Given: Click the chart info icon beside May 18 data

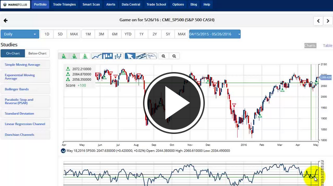Looking at the screenshot, I should pyautogui.click(x=63, y=151).
